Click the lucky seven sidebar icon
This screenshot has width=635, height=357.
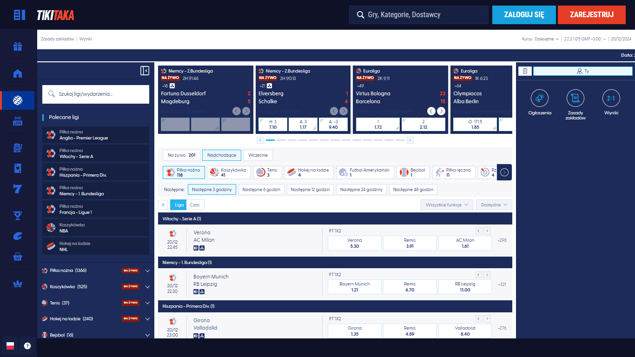(x=18, y=188)
